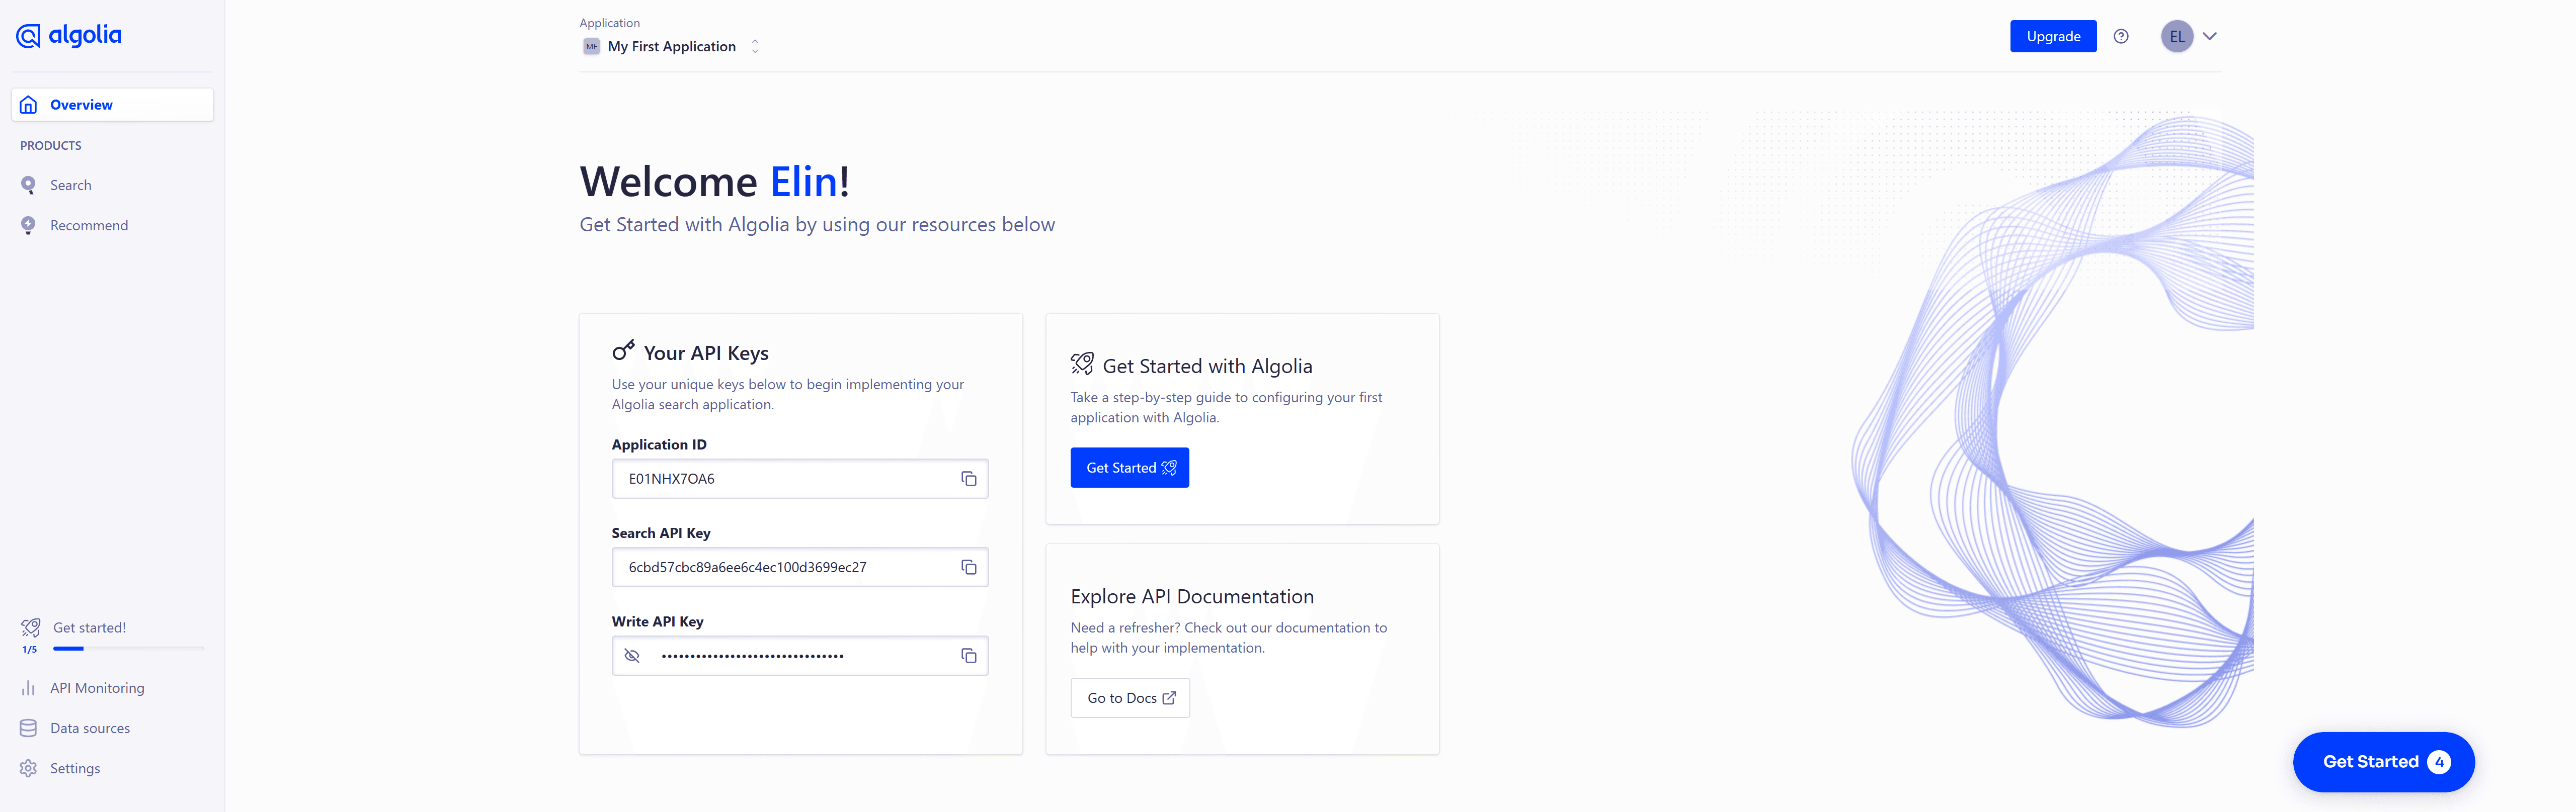Click the MF application badge icon
2576x812 pixels.
[x=591, y=47]
